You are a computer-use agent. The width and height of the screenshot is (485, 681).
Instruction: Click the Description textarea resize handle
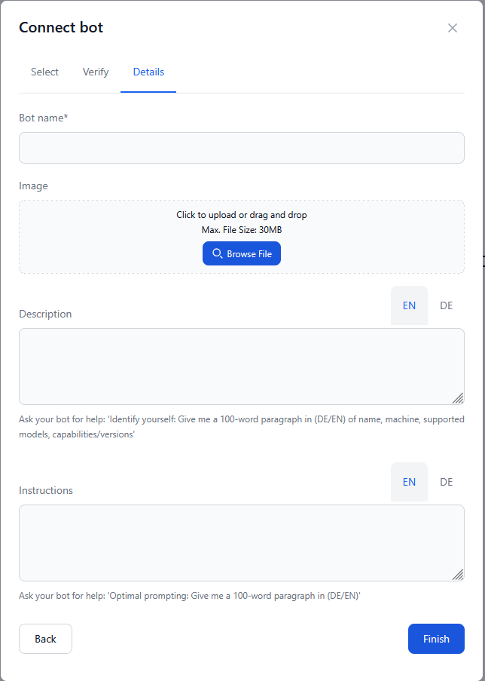pyautogui.click(x=459, y=397)
